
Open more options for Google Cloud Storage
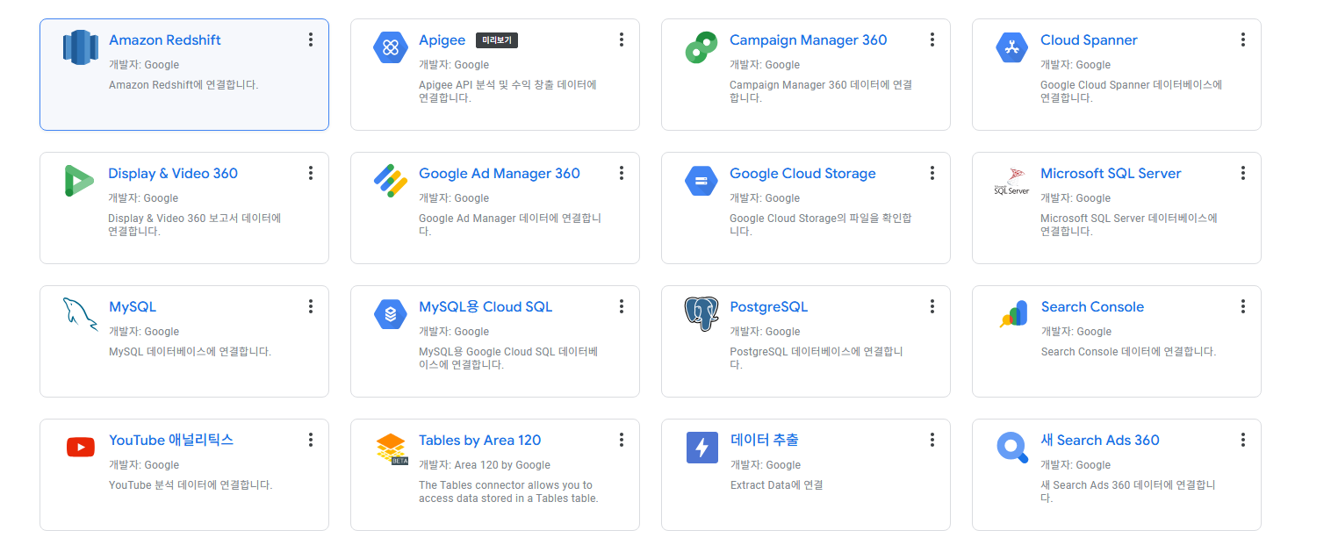(932, 173)
